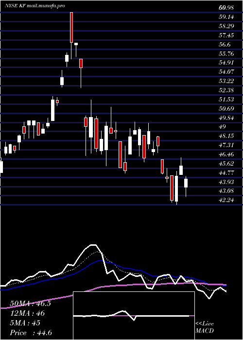Click the 43.08 price axis label
The width and height of the screenshot is (243, 340).
[226, 191]
